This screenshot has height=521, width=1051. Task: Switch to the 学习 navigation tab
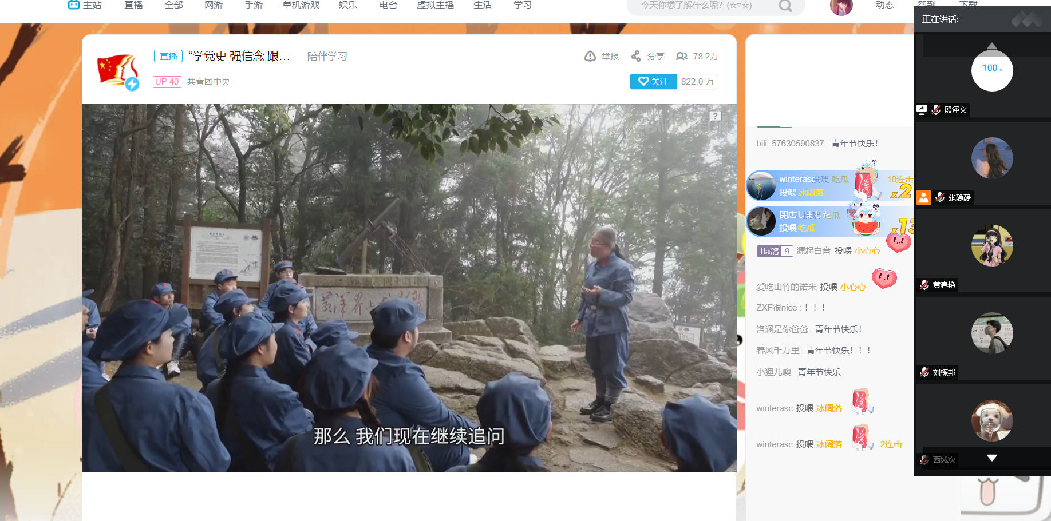pyautogui.click(x=522, y=5)
